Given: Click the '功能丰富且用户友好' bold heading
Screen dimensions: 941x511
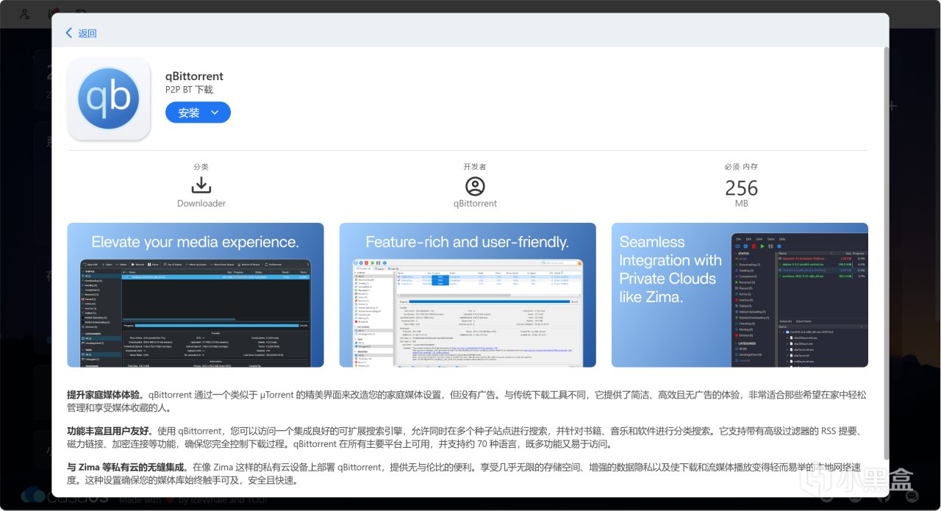Looking at the screenshot, I should 107,430.
